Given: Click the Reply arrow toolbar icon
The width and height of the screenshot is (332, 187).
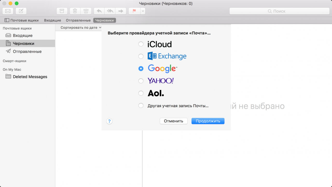Looking at the screenshot, I should 99,11.
